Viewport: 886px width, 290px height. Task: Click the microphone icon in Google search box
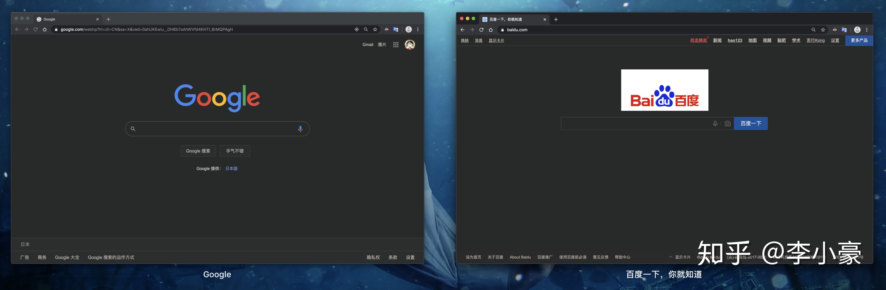coord(300,129)
